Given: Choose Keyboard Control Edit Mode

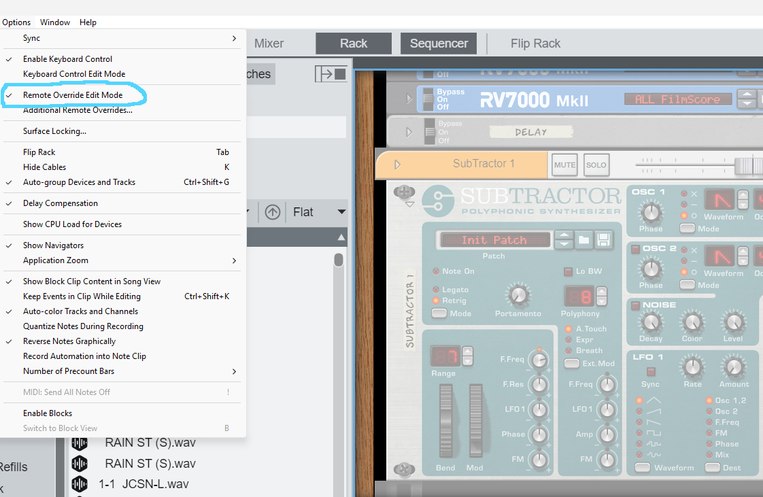Looking at the screenshot, I should 122,74.
